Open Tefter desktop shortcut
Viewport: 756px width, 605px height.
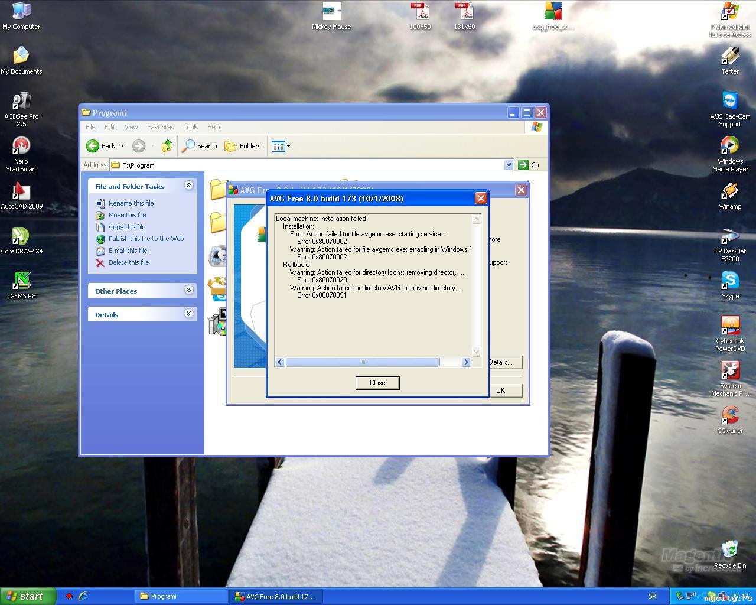click(x=730, y=61)
